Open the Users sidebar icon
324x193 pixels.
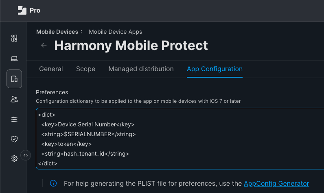[14, 99]
